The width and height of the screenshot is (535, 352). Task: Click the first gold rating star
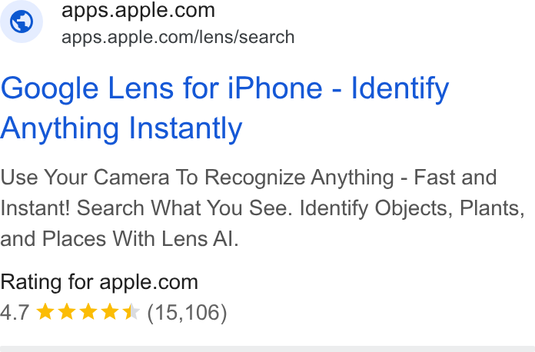(45, 312)
